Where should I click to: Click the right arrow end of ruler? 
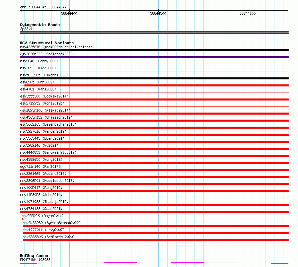(x=287, y=10)
